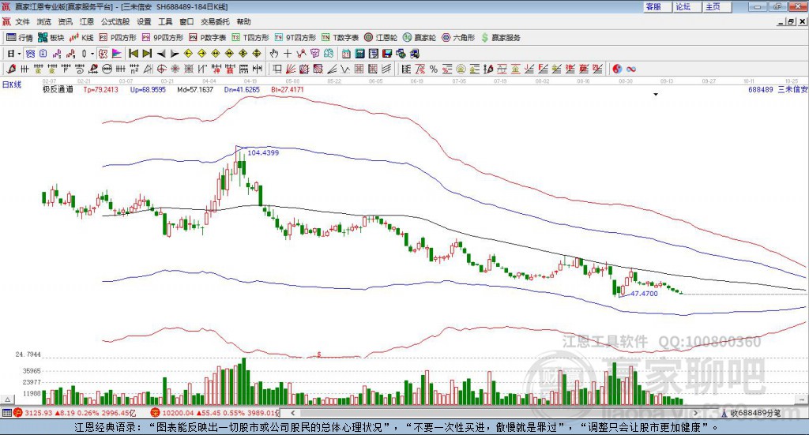This screenshot has height=435, width=809.
Task: Click the horizontal scrollbar right arrow
Action: coord(695,413)
